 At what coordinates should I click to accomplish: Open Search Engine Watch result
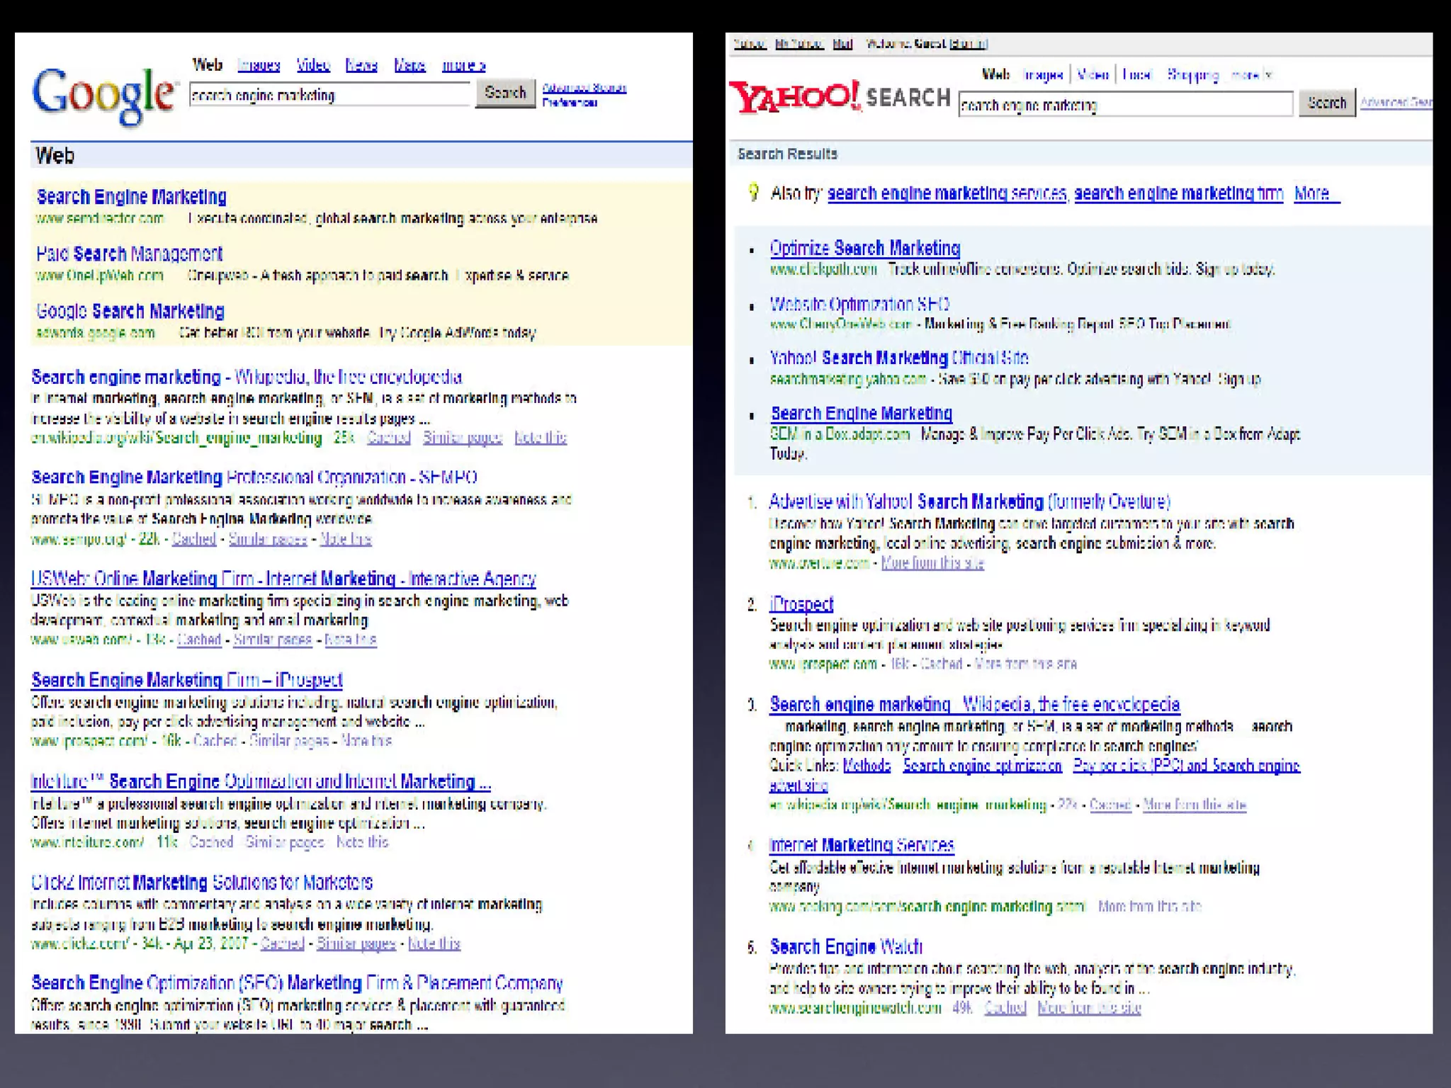click(845, 947)
